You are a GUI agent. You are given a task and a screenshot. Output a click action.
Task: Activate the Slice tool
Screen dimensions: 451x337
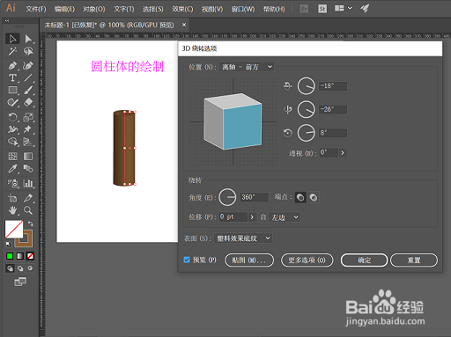click(x=28, y=198)
